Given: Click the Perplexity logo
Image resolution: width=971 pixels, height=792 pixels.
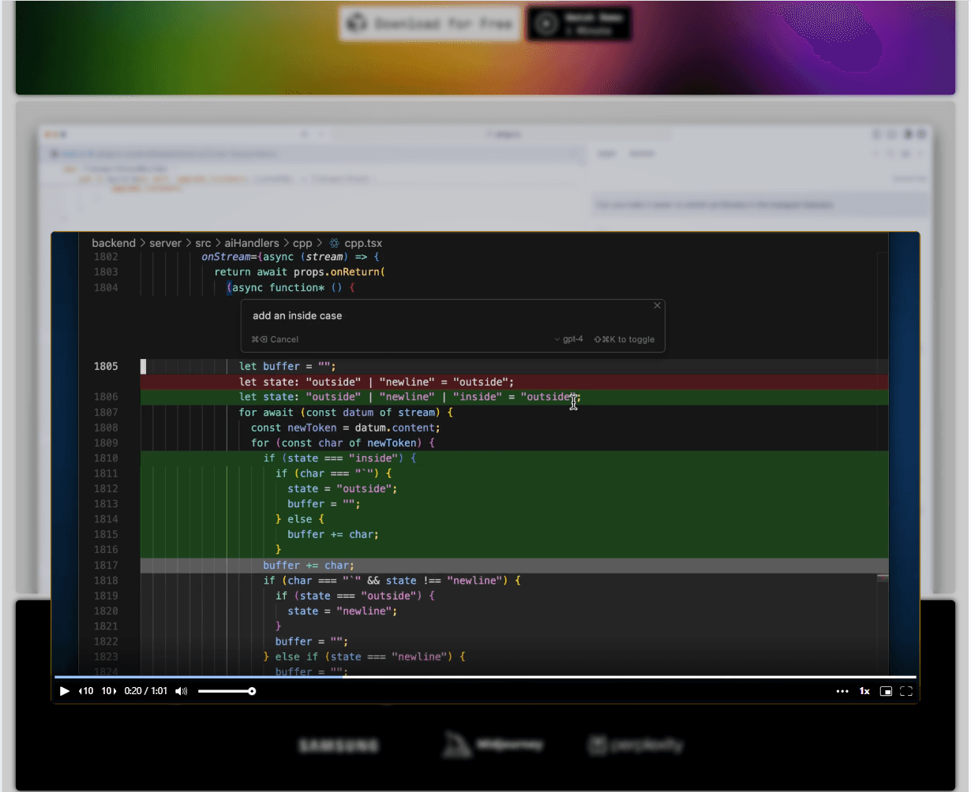Looking at the screenshot, I should pos(635,744).
